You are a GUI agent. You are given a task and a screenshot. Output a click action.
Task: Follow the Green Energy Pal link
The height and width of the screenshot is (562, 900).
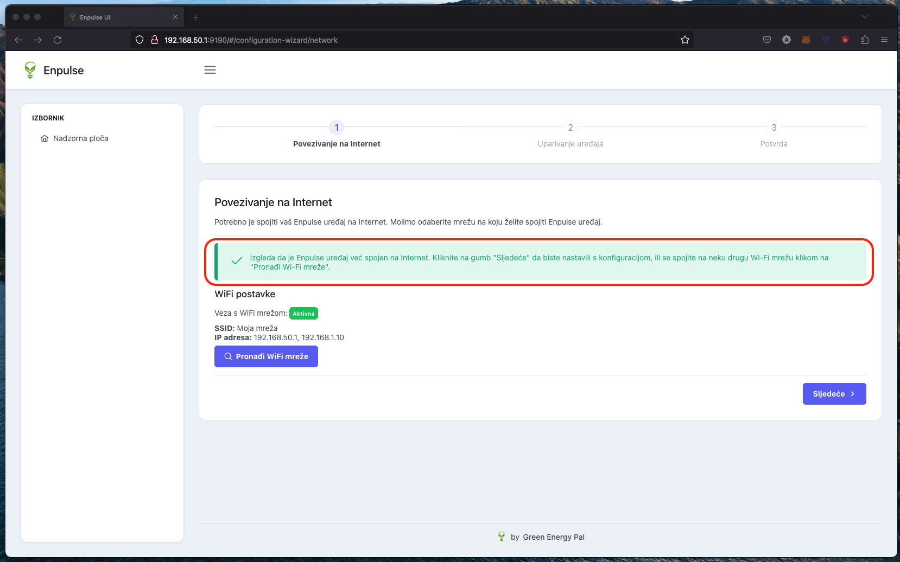tap(554, 537)
